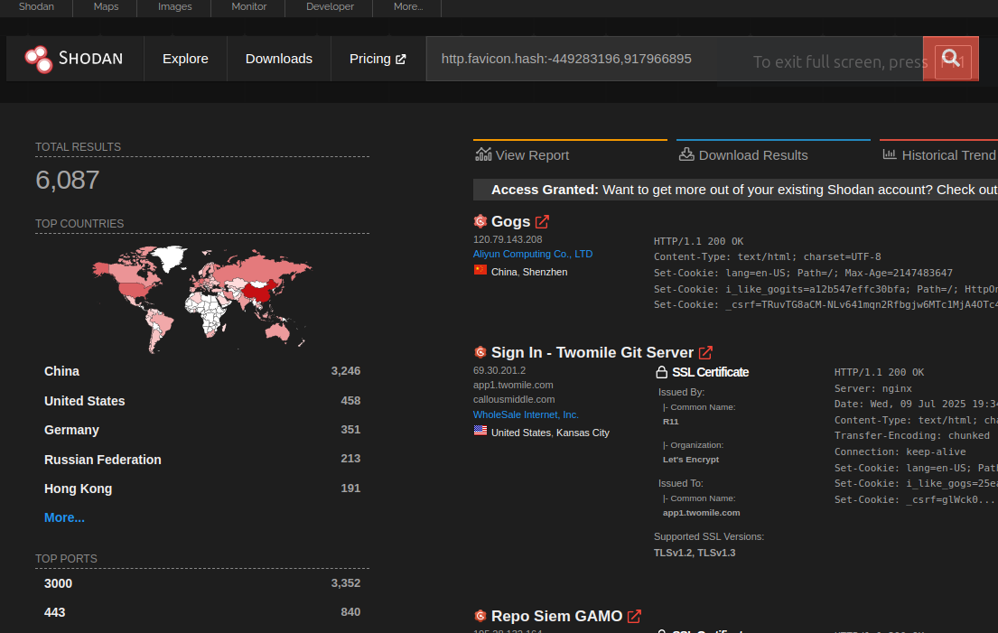
Task: Click the View Report chart icon
Action: tap(483, 154)
